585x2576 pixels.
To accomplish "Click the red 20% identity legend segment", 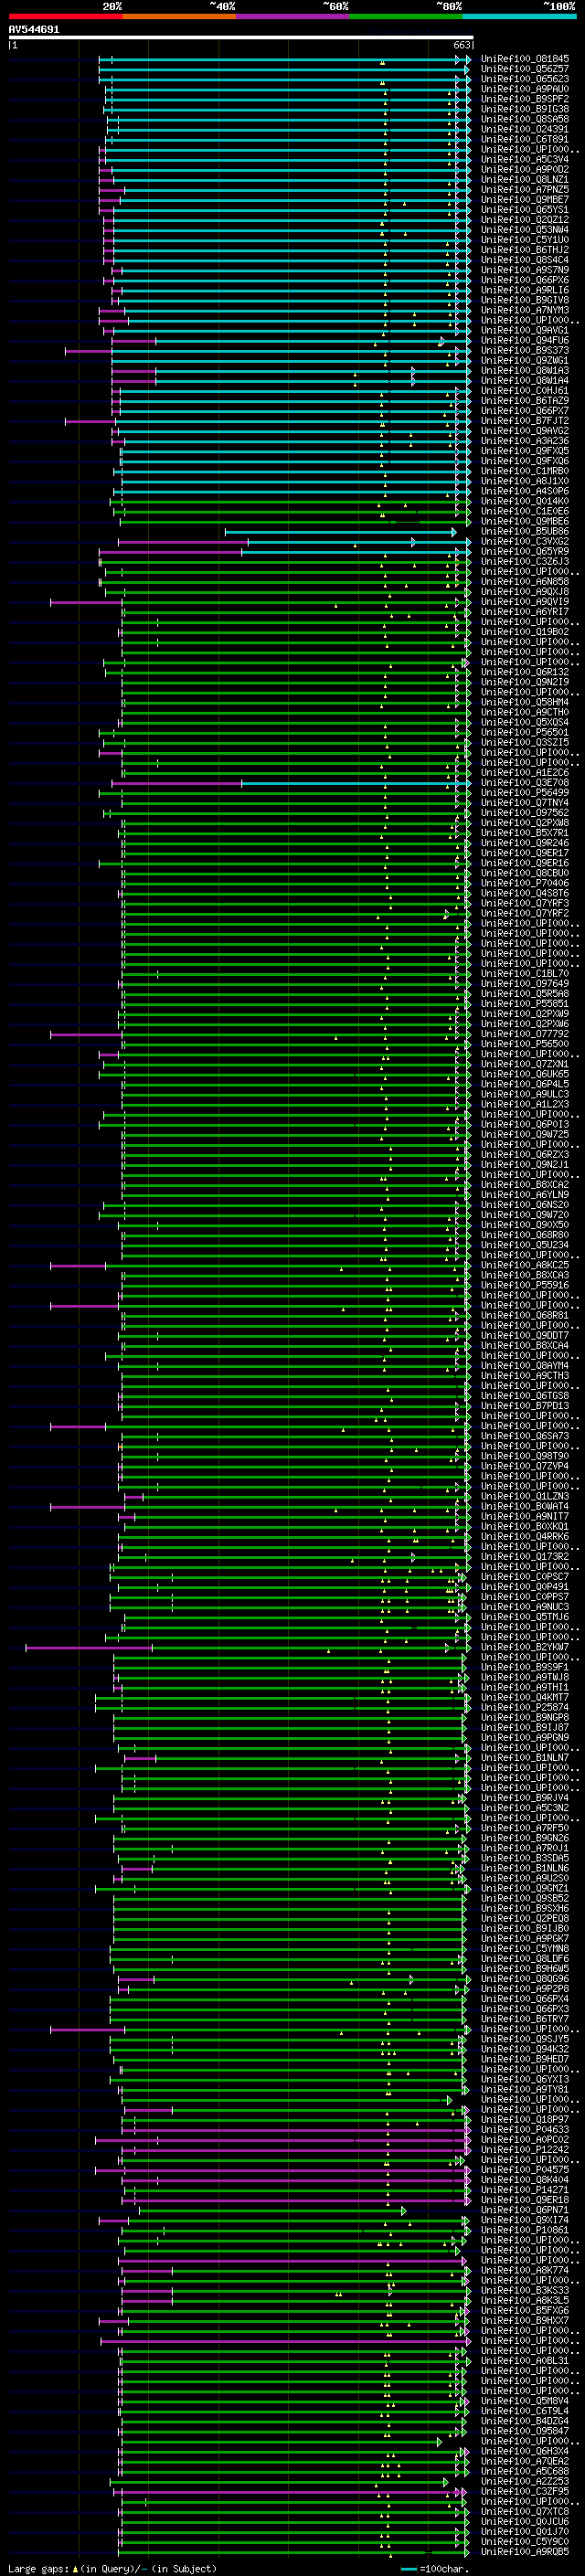I will coord(65,16).
